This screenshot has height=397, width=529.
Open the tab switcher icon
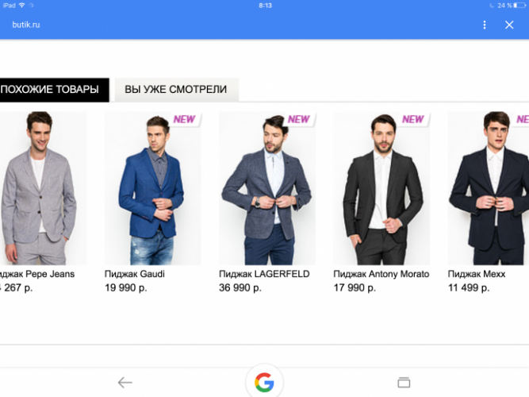pos(404,383)
